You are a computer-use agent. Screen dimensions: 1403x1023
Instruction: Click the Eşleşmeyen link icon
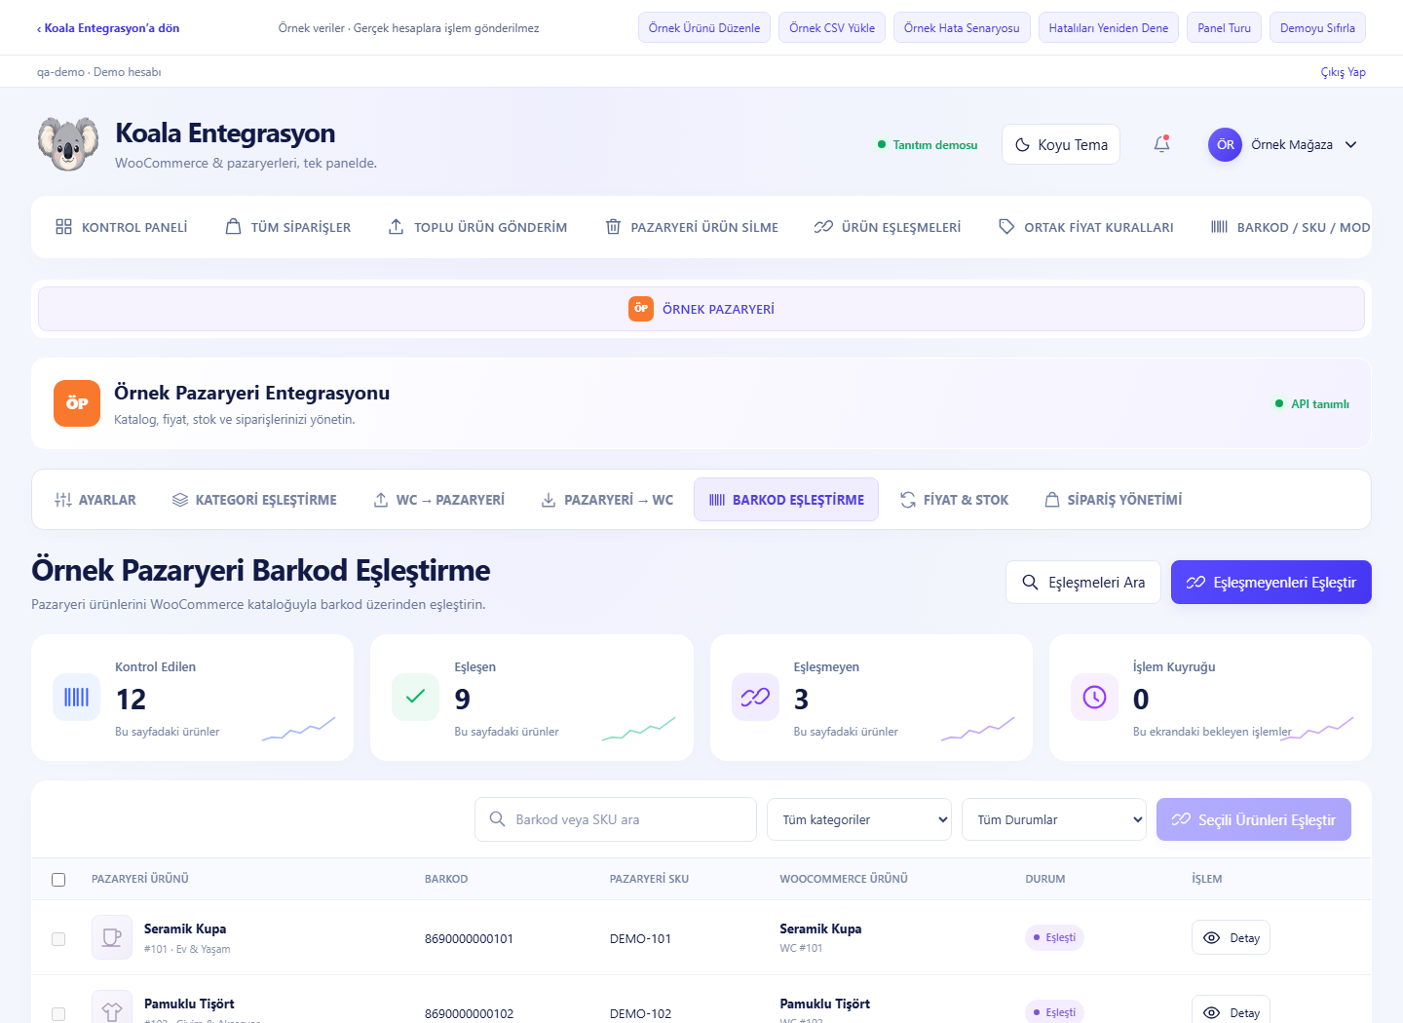click(x=755, y=697)
